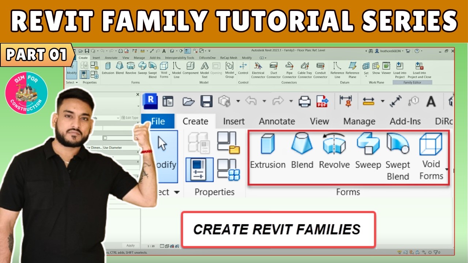Choose the Reference Line tool
Screen dimensions: 468x263
pyautogui.click(x=337, y=70)
